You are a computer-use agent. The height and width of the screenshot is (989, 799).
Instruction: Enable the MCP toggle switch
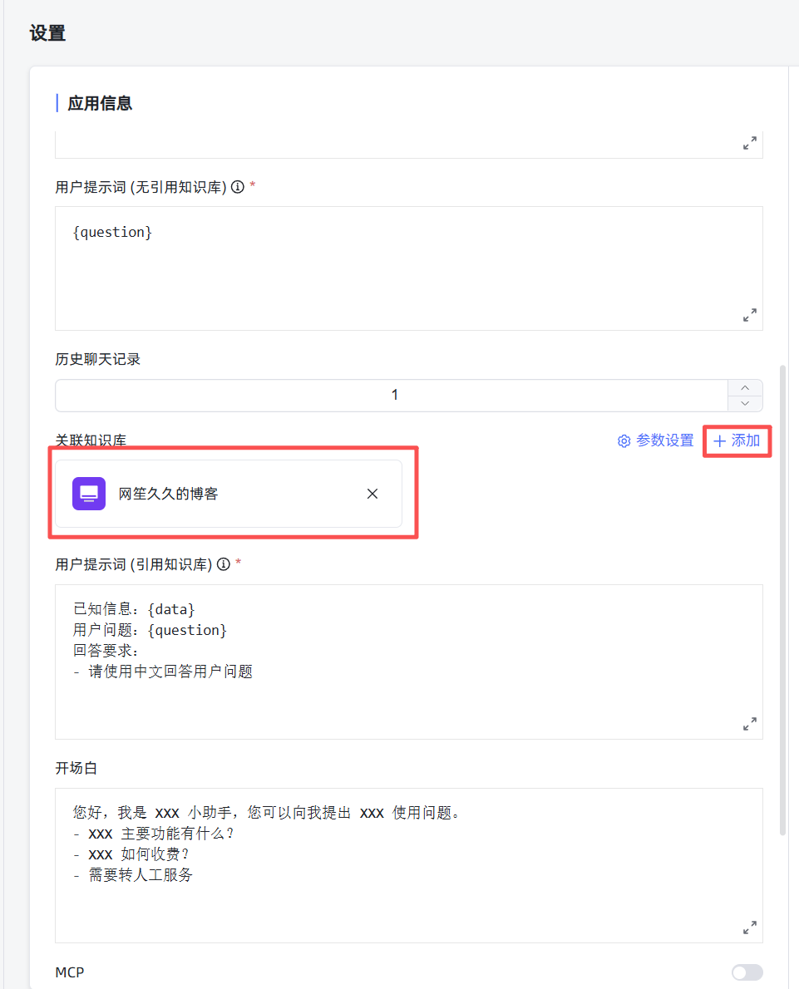point(747,972)
